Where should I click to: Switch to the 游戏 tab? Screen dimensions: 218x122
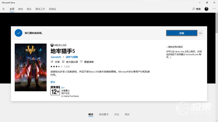point(20,9)
